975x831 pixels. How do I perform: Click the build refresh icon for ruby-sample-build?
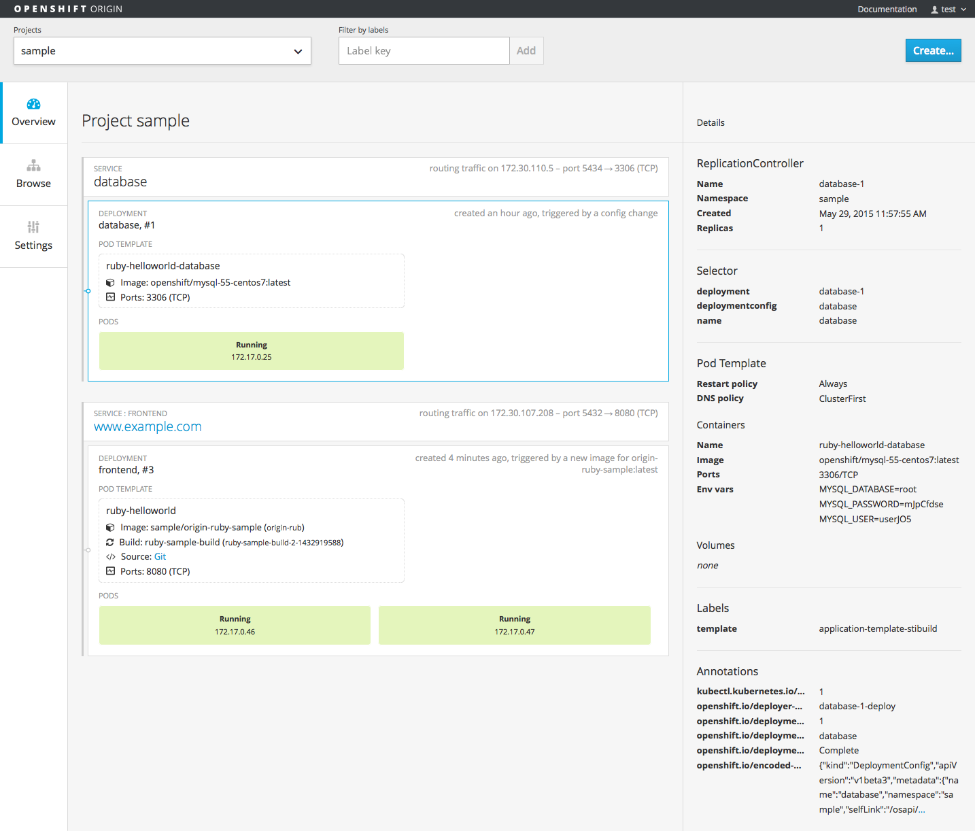(111, 542)
